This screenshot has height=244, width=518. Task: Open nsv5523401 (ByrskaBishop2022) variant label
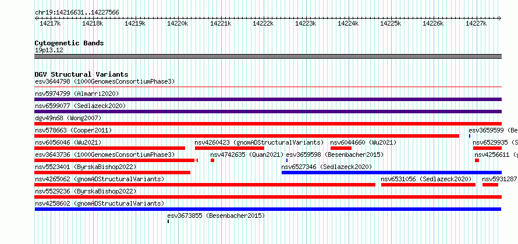86,167
